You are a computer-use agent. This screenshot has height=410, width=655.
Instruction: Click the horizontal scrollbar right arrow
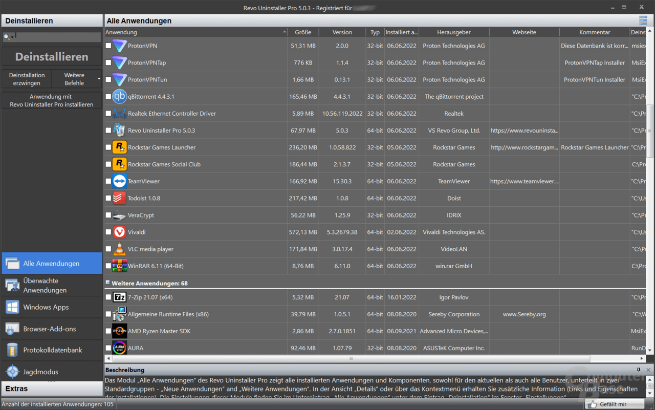tap(642, 359)
